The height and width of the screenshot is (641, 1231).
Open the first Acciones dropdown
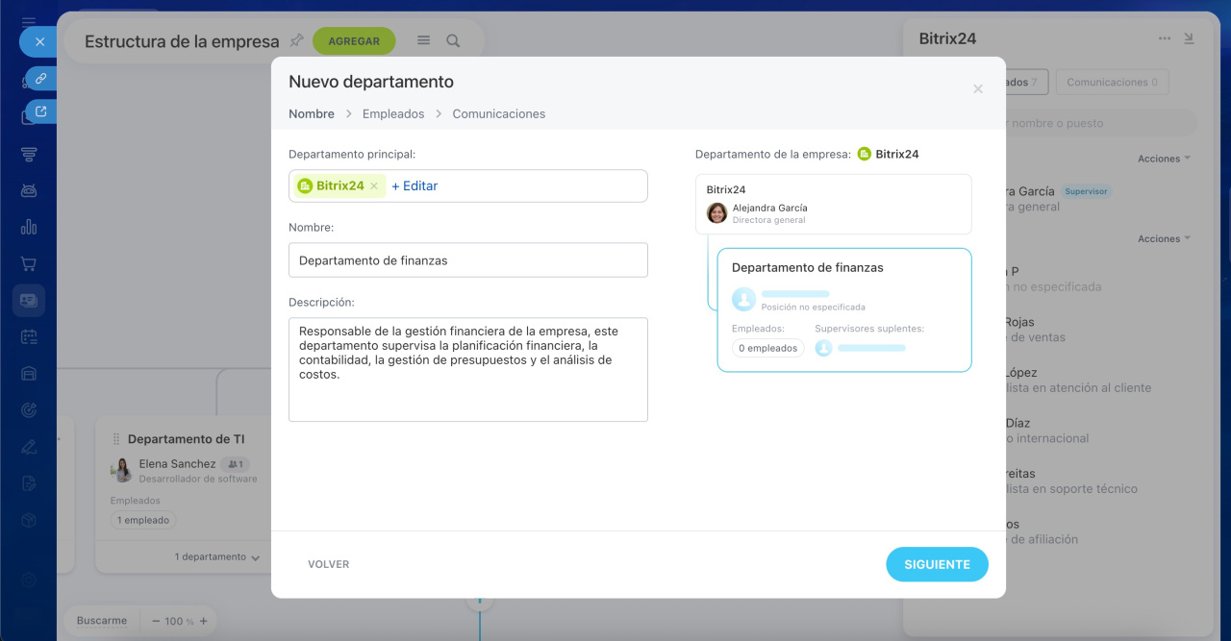pos(1164,159)
